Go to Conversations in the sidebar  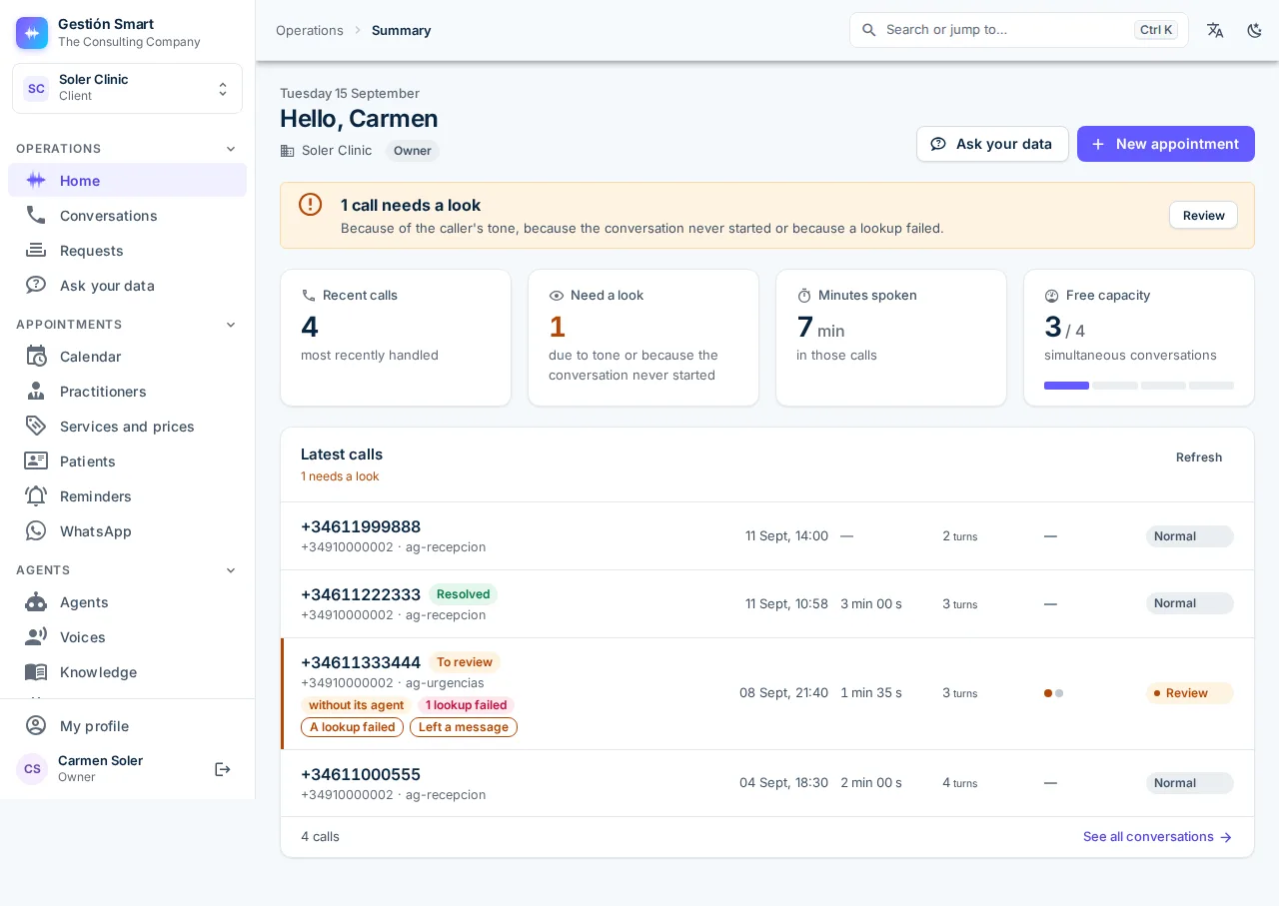(127, 215)
